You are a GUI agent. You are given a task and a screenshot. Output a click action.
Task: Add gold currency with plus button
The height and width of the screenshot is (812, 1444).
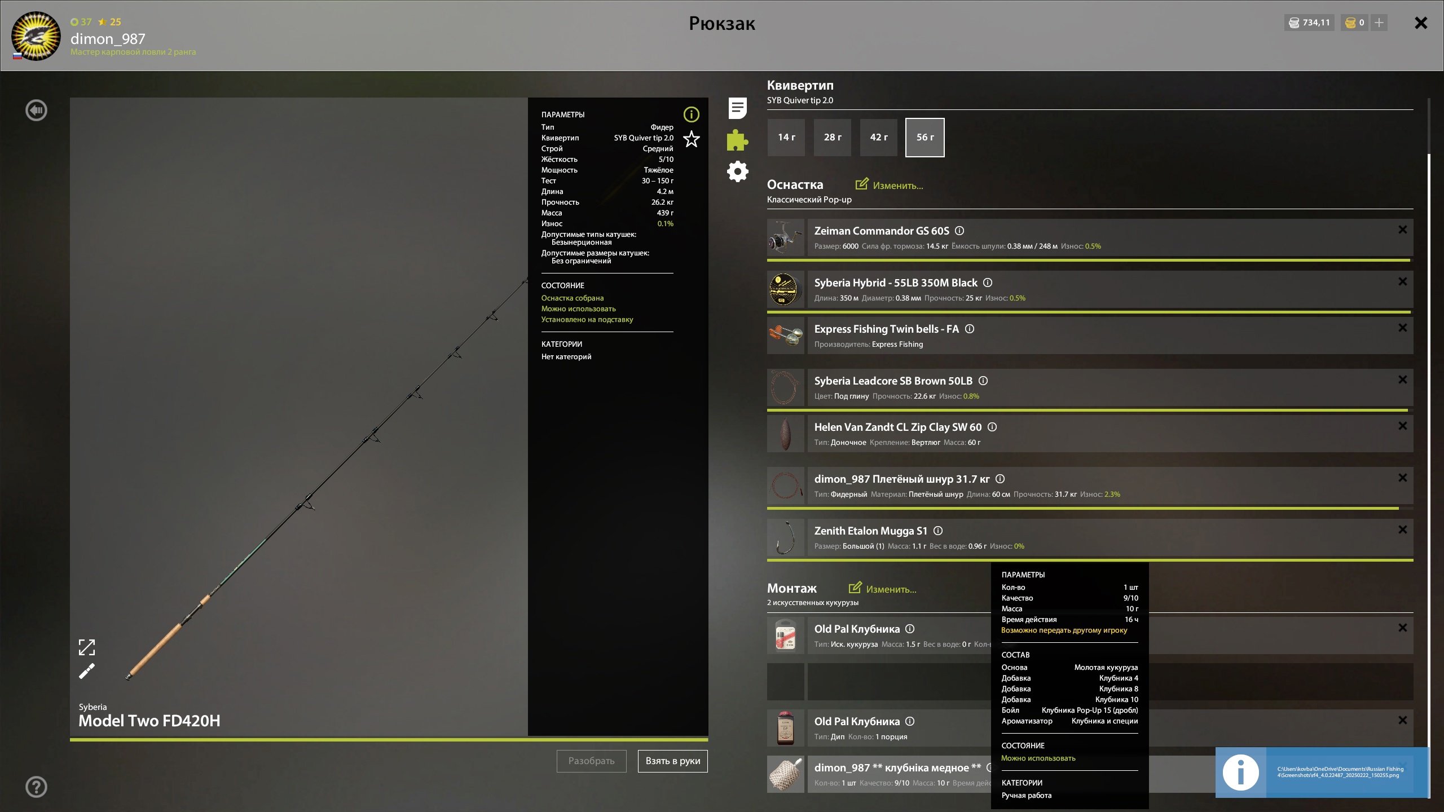pyautogui.click(x=1379, y=23)
